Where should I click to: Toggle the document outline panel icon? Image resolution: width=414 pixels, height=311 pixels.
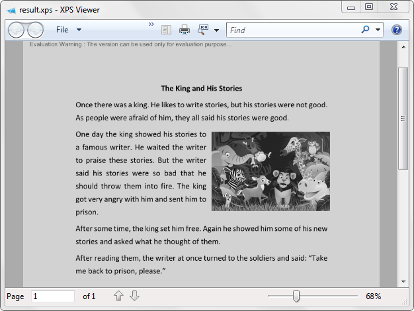(x=166, y=30)
